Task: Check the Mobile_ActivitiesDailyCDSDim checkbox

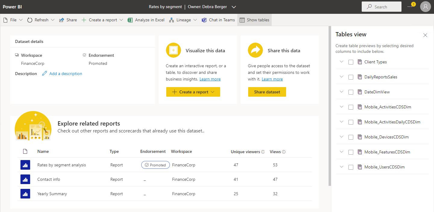Action: 351,122
